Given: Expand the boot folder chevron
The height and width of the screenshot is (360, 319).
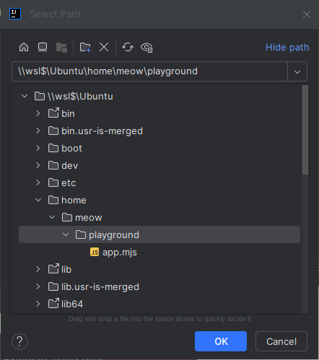Looking at the screenshot, I should pyautogui.click(x=38, y=148).
